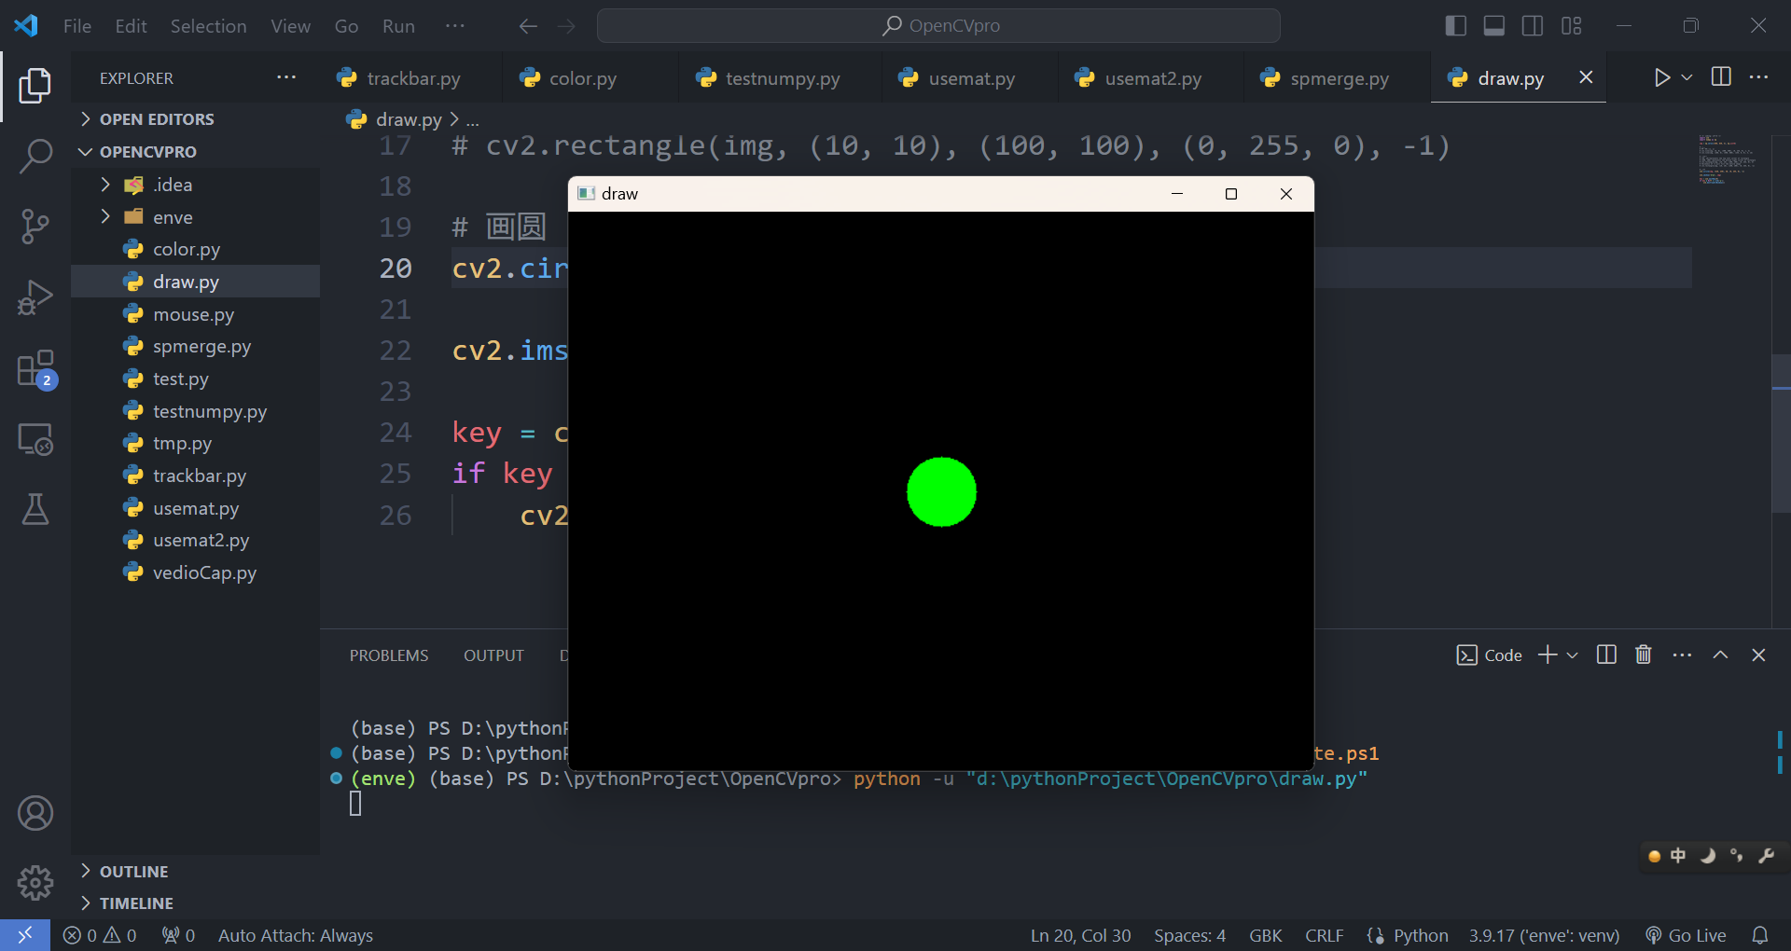Screen dimensions: 1791x951
Task: Open the View menu
Action: (x=290, y=26)
